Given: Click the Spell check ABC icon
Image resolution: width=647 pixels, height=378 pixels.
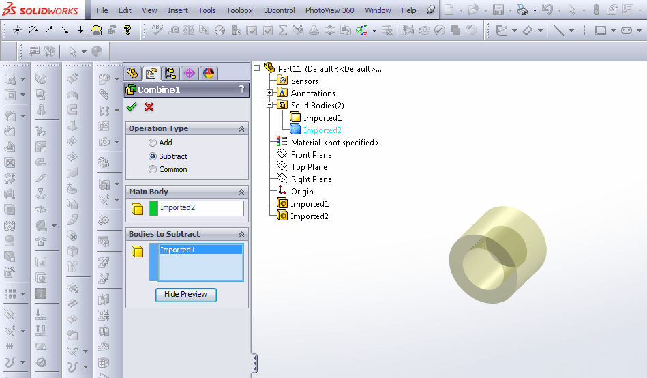Looking at the screenshot, I should tap(157, 30).
